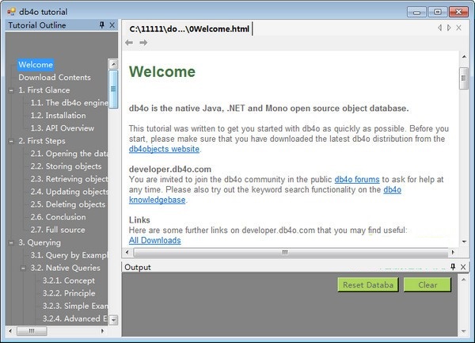Collapse the 3. Querying node

11,242
